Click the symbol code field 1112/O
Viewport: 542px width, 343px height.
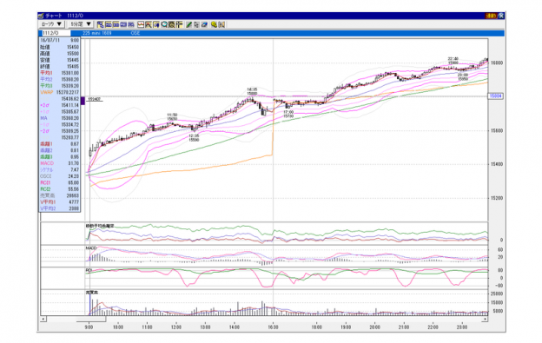tap(56, 33)
